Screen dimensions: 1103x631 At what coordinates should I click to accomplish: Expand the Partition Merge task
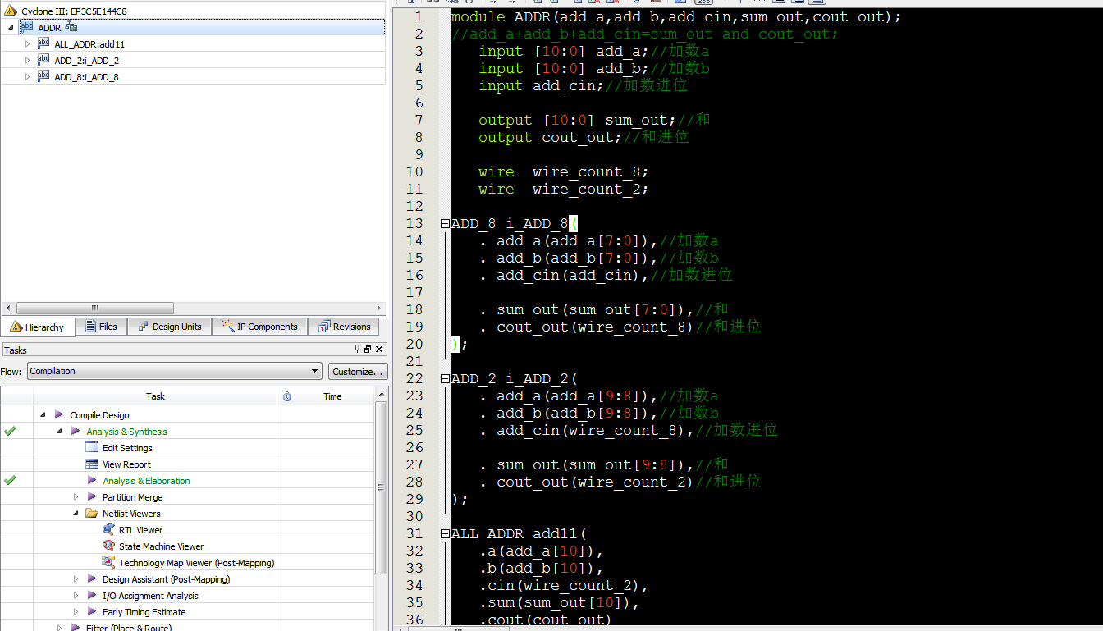[76, 497]
